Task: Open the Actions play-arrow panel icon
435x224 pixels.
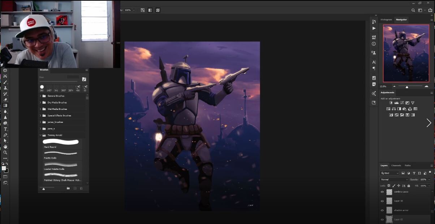Action: pyautogui.click(x=374, y=28)
